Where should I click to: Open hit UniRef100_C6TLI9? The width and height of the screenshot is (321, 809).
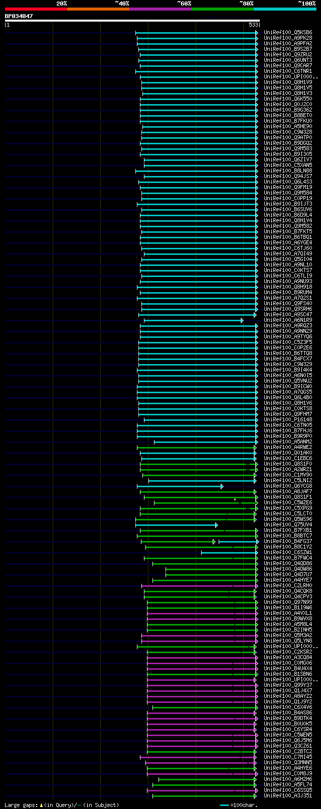(288, 276)
